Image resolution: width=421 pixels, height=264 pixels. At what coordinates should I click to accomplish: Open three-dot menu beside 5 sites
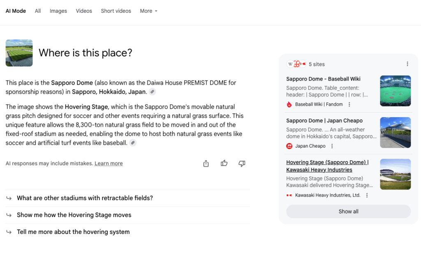(x=407, y=64)
